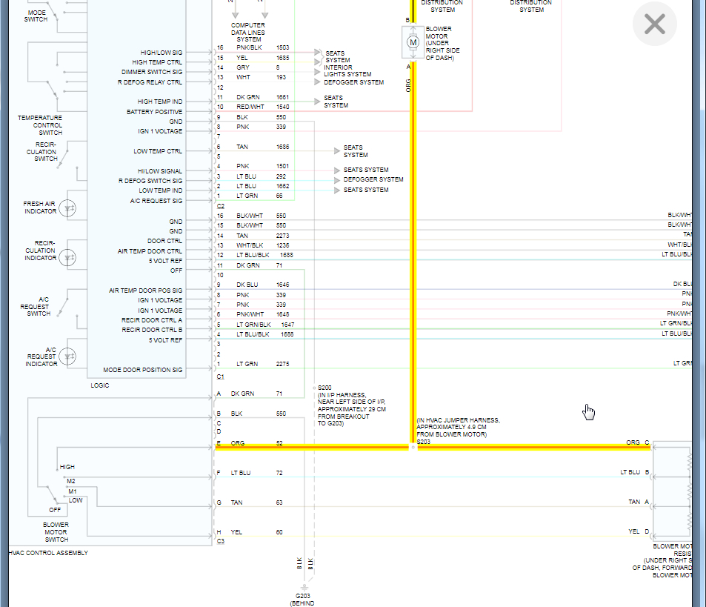This screenshot has height=607, width=706.
Task: Click the "TEMPERATURE CONTROL SWITCH" label
Action: click(40, 125)
